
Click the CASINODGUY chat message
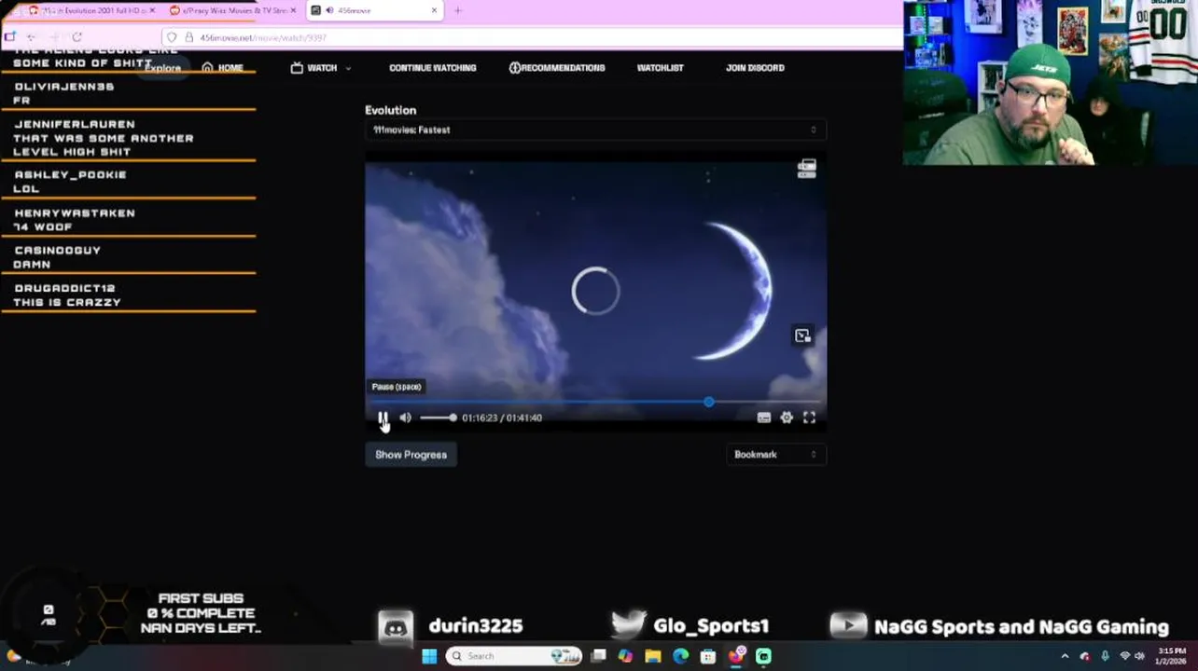(x=129, y=257)
